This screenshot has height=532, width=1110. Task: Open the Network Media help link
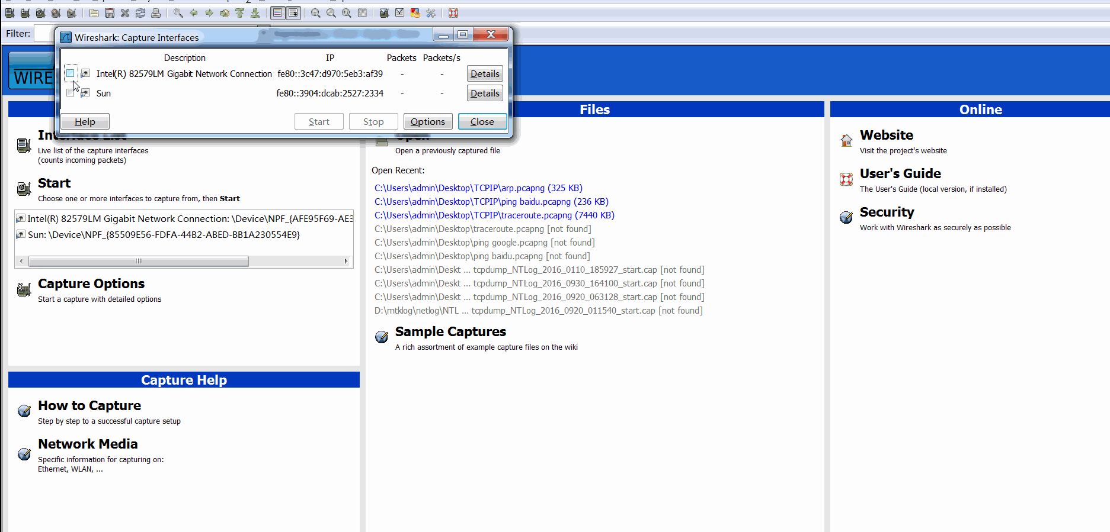88,444
